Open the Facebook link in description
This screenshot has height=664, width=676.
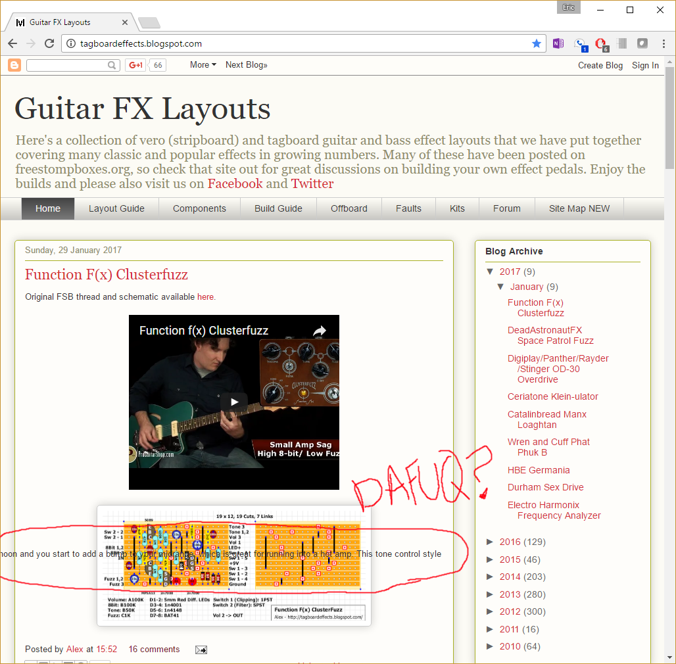tap(235, 183)
